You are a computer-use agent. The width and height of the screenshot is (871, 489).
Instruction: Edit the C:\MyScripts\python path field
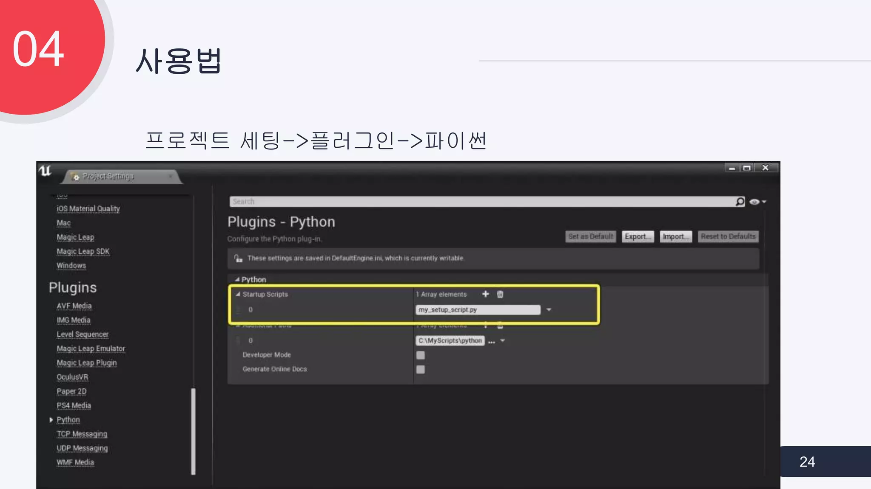450,341
